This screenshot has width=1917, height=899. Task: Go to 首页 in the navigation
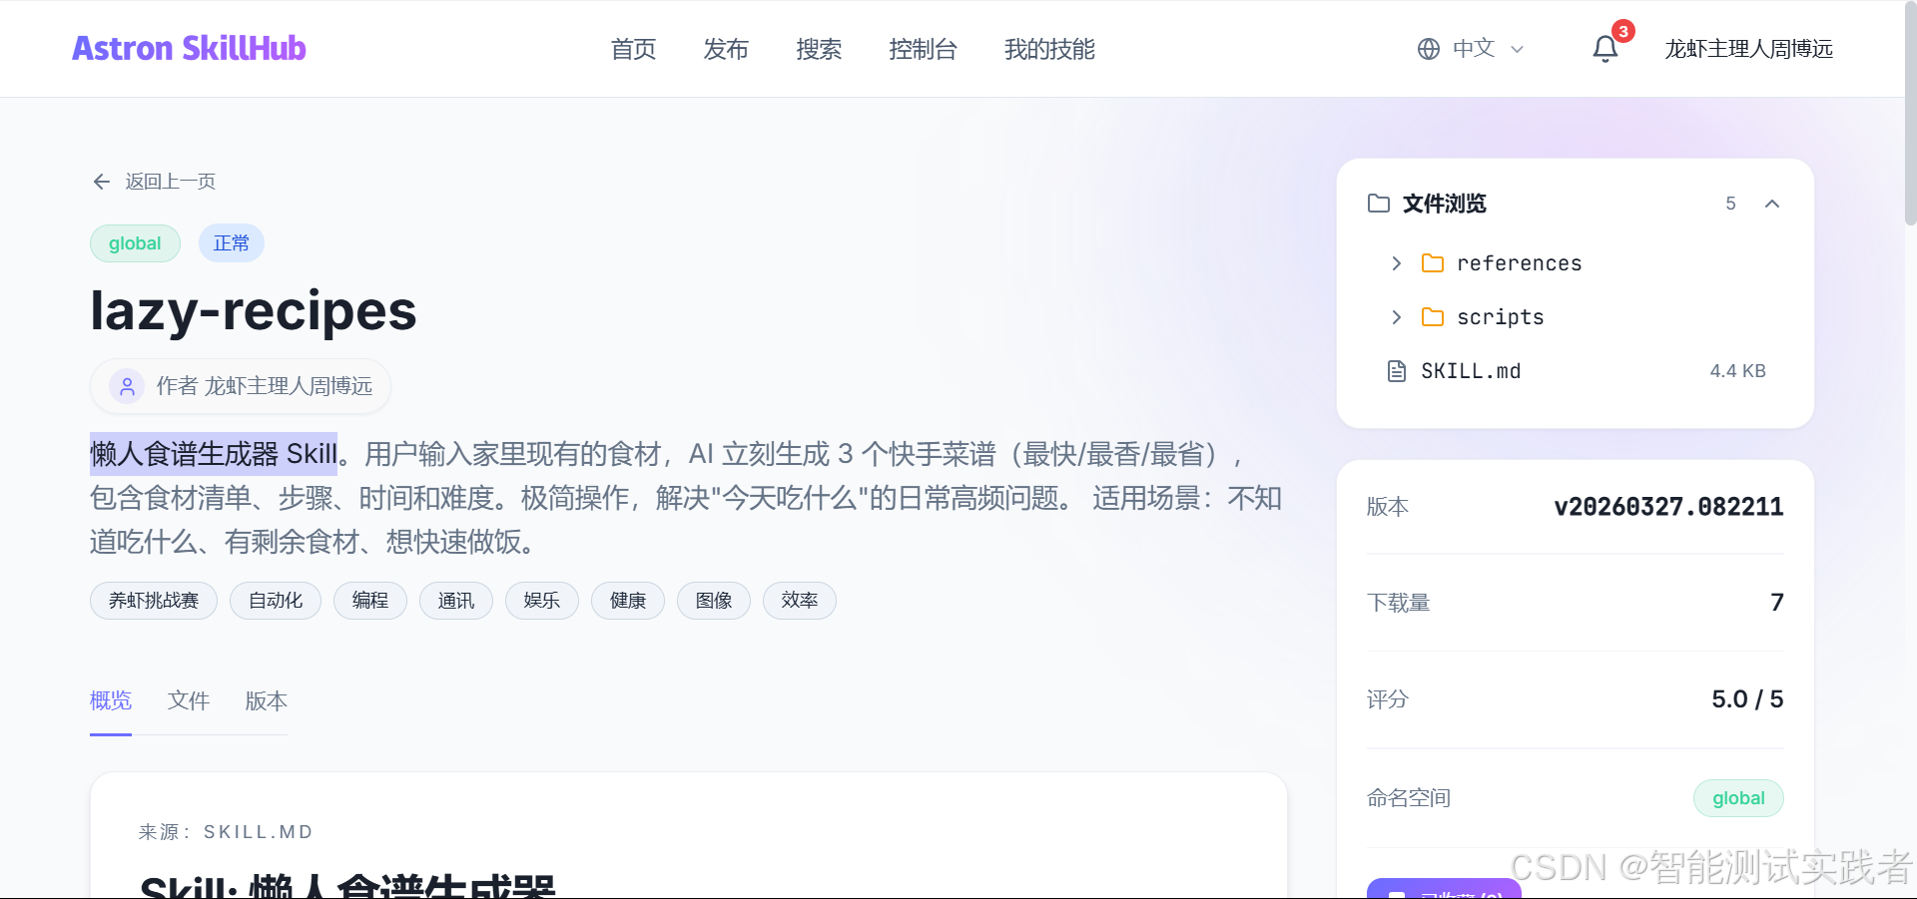[x=633, y=49]
